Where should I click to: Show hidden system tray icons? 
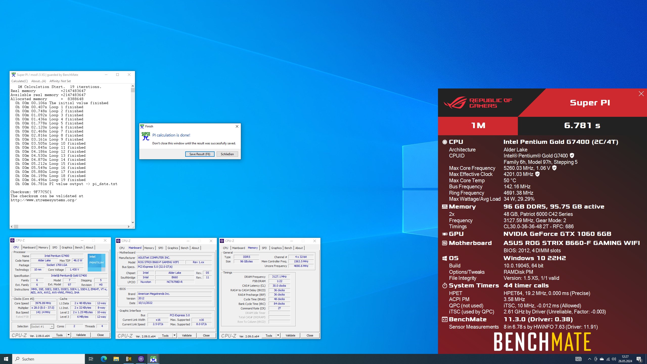click(x=590, y=359)
